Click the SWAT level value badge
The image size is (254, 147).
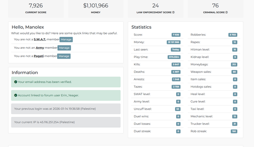coord(178,94)
